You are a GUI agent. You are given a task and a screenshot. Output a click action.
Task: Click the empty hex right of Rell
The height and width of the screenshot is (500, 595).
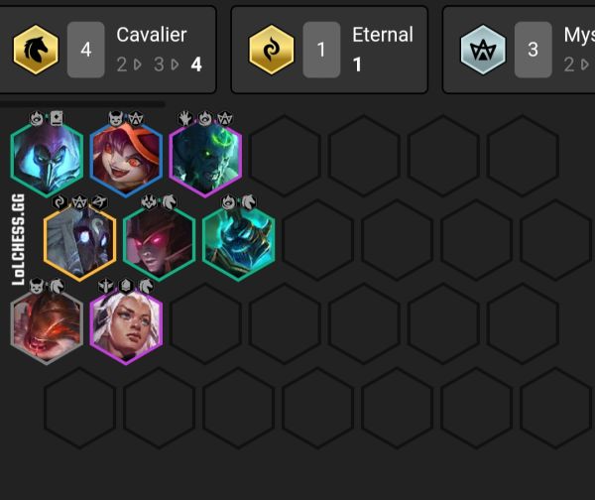(x=205, y=325)
